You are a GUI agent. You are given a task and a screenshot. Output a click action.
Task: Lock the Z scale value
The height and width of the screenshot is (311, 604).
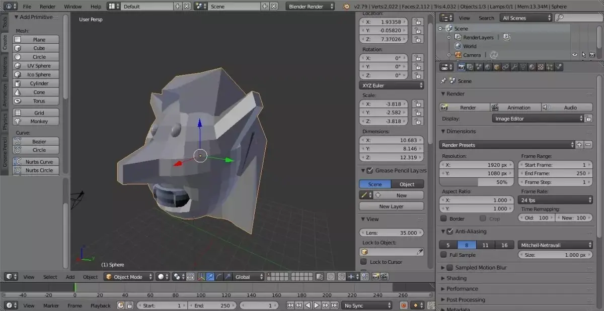pyautogui.click(x=417, y=121)
